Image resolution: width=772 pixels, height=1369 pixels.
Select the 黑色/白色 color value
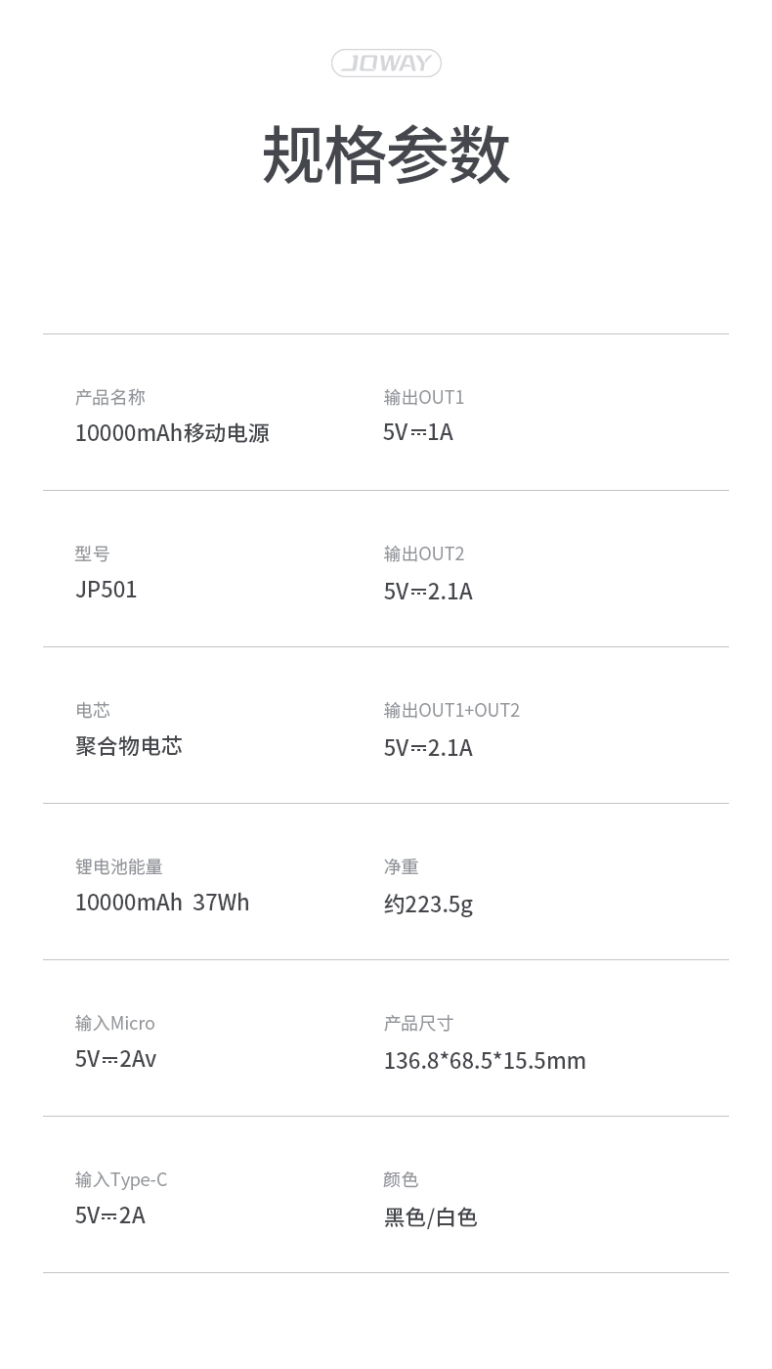431,1217
